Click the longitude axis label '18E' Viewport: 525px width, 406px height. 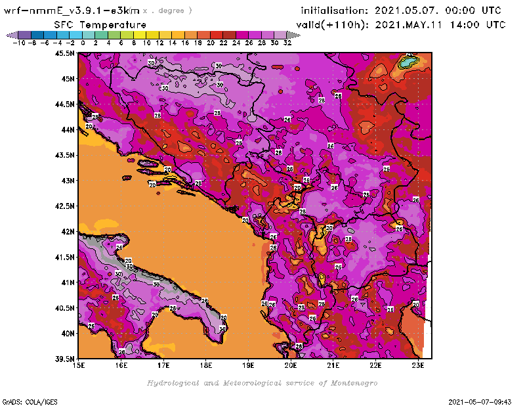tap(206, 365)
